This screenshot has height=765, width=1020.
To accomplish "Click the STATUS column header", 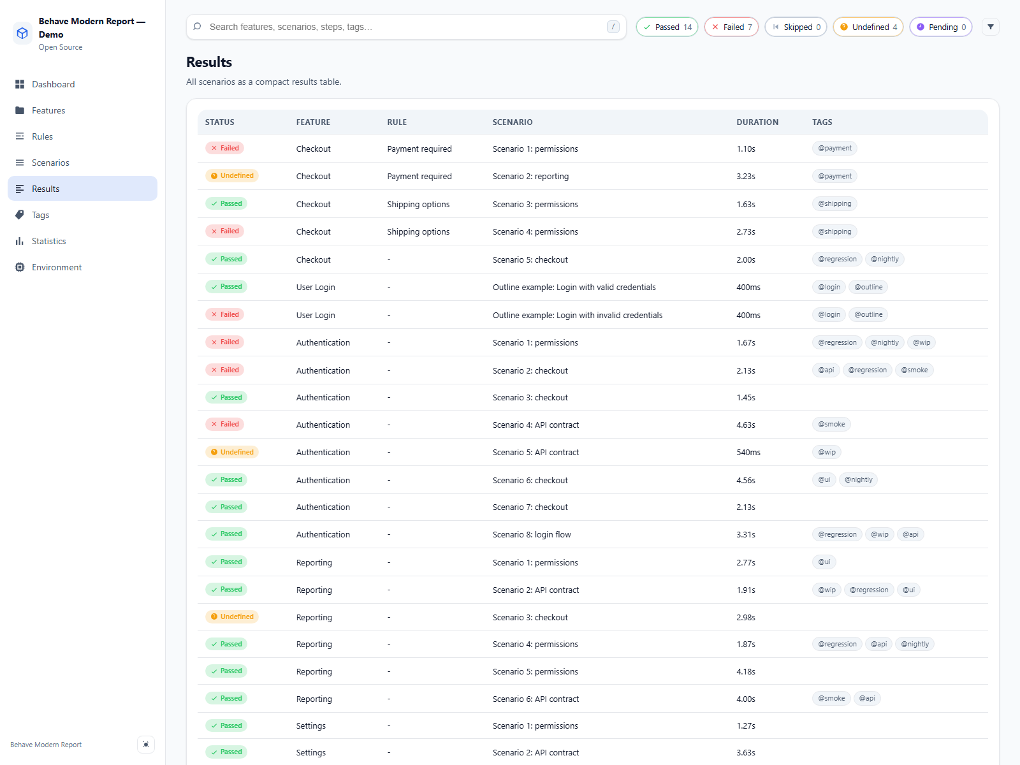I will click(x=220, y=122).
